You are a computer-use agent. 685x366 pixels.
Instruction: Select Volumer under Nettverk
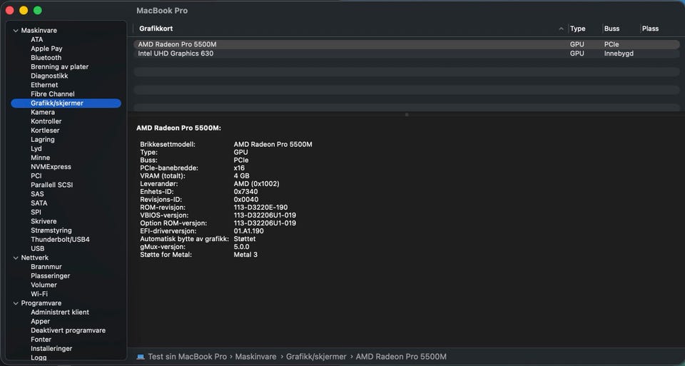(44, 285)
